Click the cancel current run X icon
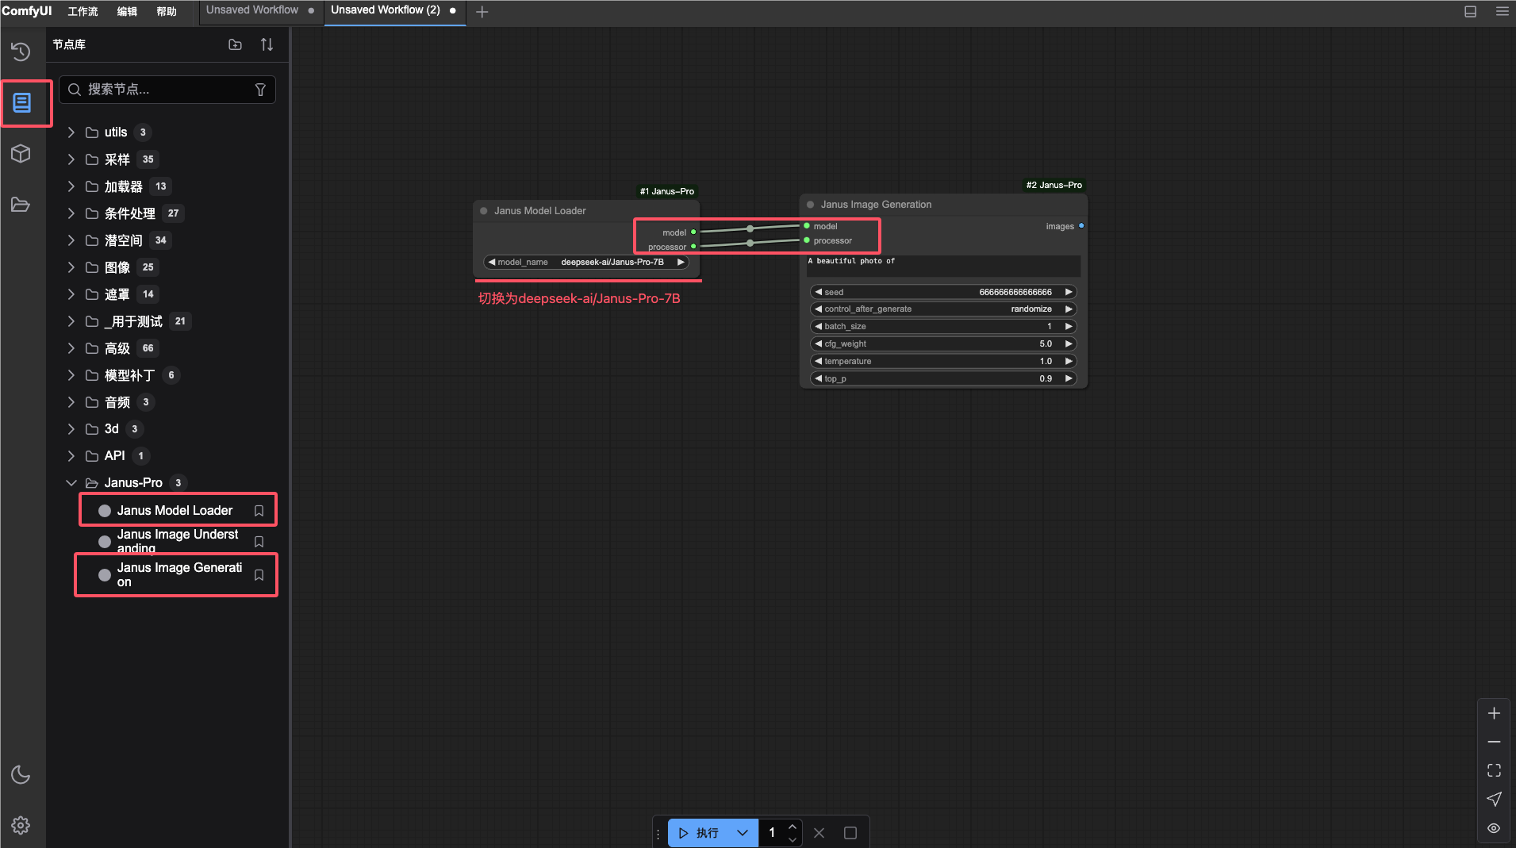Image resolution: width=1516 pixels, height=848 pixels. pyautogui.click(x=819, y=833)
